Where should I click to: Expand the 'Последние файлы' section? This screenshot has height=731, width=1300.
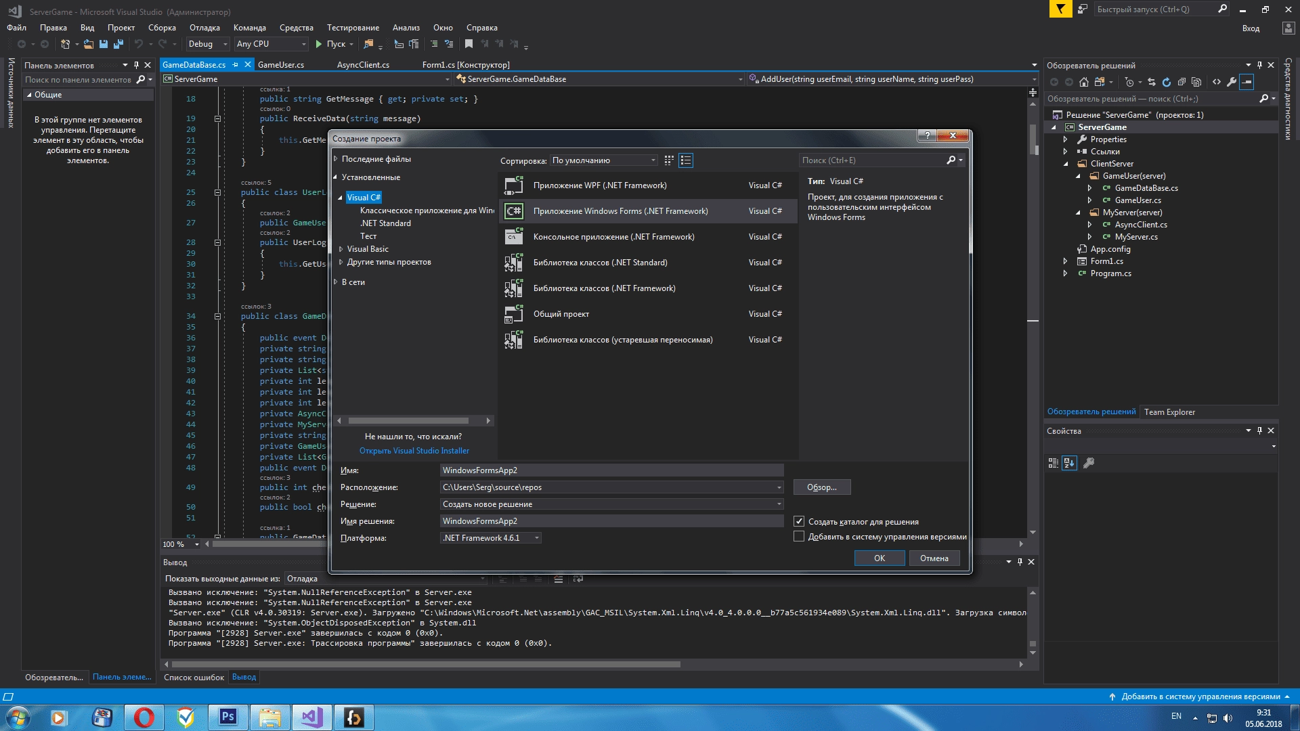(336, 159)
